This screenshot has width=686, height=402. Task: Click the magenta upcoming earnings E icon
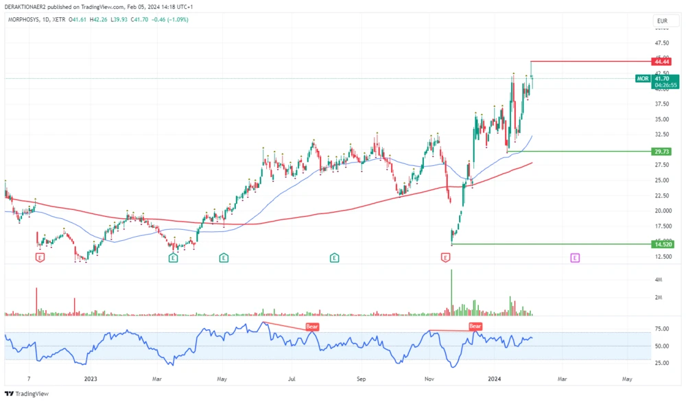tap(574, 257)
